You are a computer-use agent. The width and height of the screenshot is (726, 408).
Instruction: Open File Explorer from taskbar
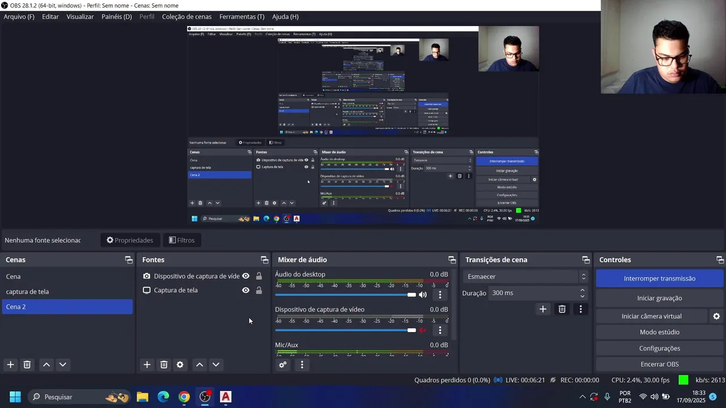point(142,397)
